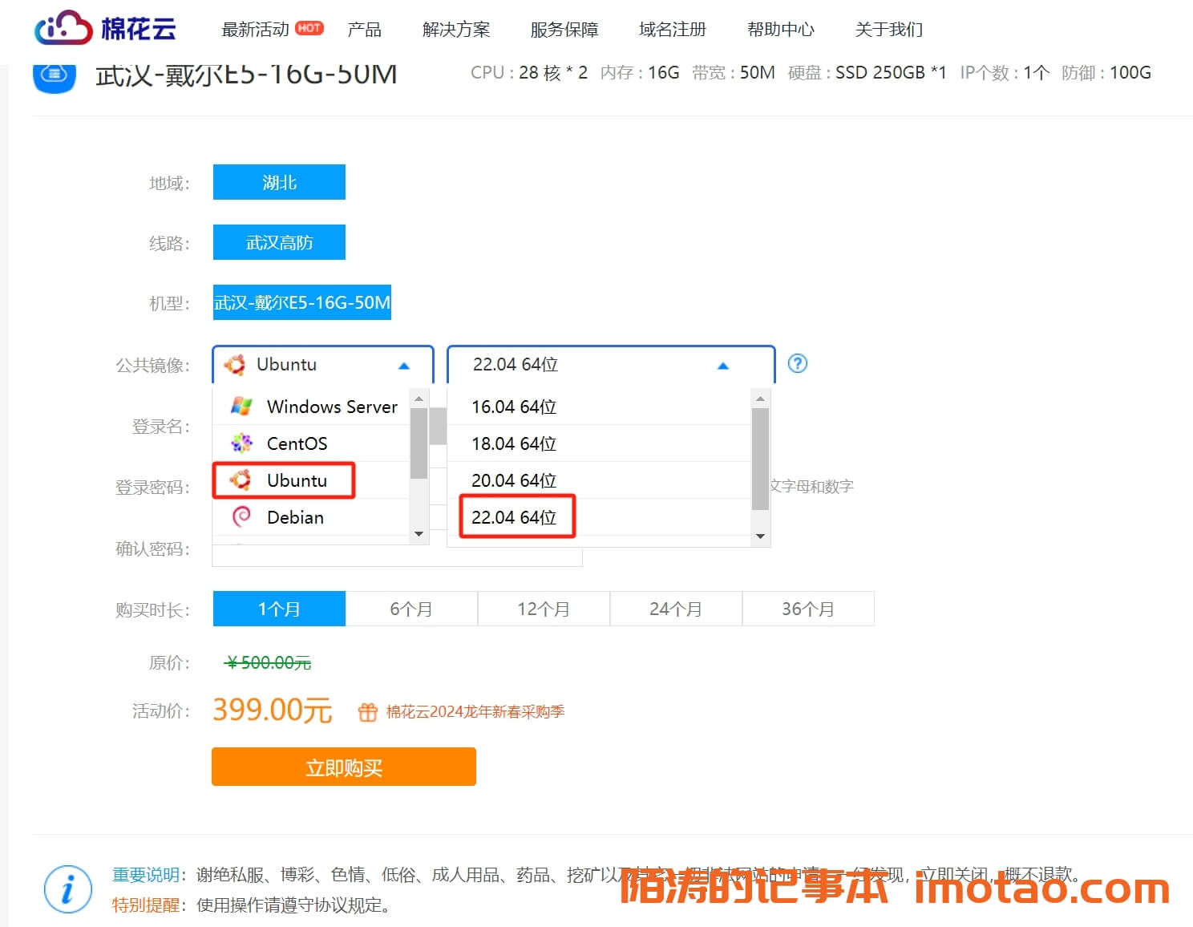Choose version 22.04 64位 in list
The width and height of the screenshot is (1193, 927).
click(599, 516)
